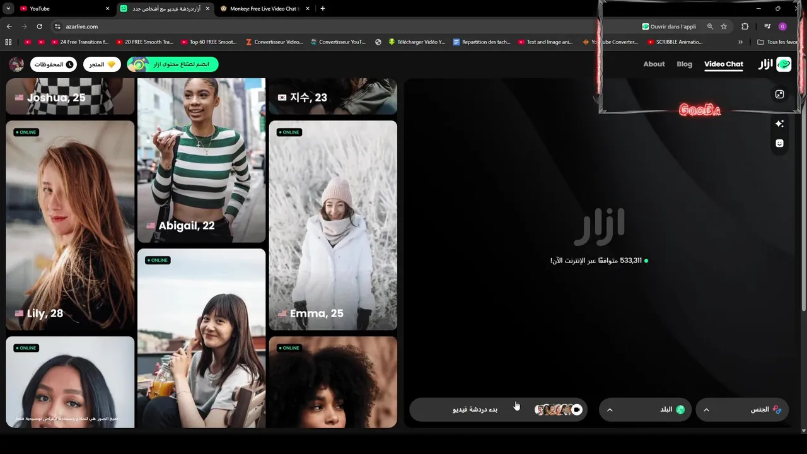The image size is (807, 454).
Task: Open the Convertisseur Video bookmark
Action: pos(274,42)
